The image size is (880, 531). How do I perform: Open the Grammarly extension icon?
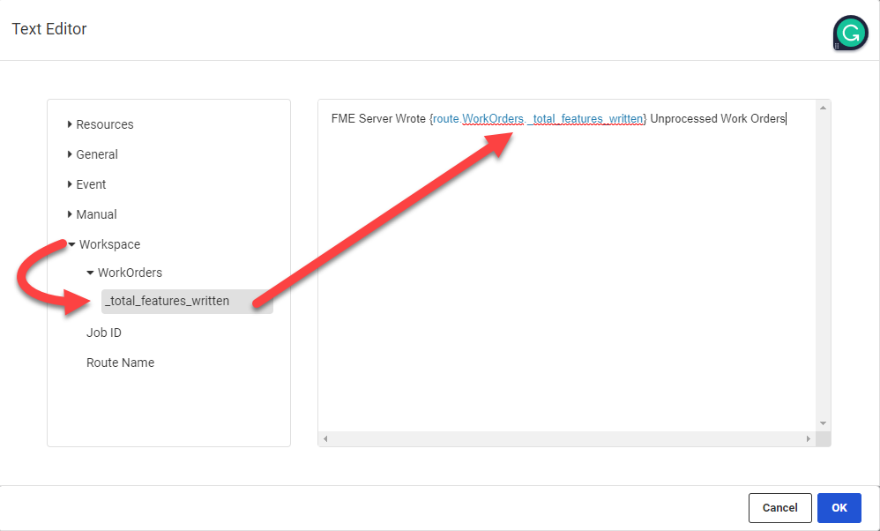tap(850, 34)
